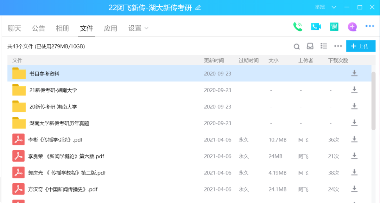380x203 pixels.
Task: Click the inbox tray icon in file toolbar
Action: (310, 46)
